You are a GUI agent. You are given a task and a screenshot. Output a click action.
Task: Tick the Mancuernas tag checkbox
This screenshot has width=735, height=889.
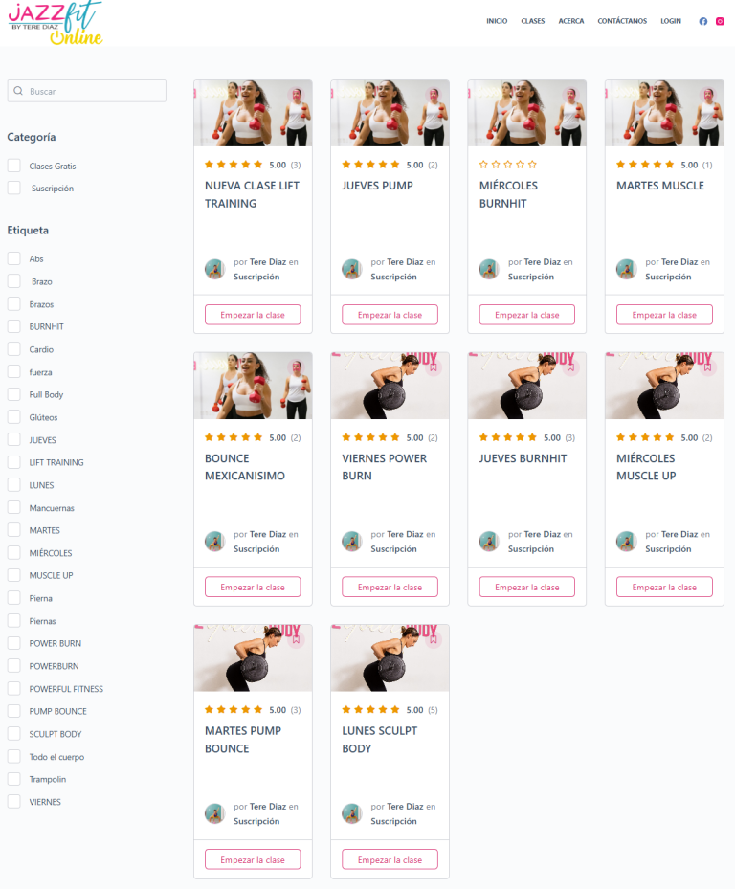14,507
